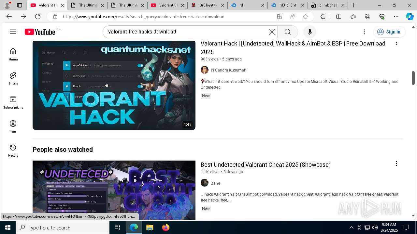Viewport: 417px width, 234px height.
Task: Open the You section in sidebar
Action: pyautogui.click(x=13, y=126)
